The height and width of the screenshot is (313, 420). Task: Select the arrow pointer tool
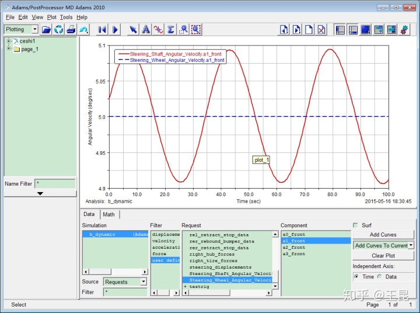coord(133,29)
